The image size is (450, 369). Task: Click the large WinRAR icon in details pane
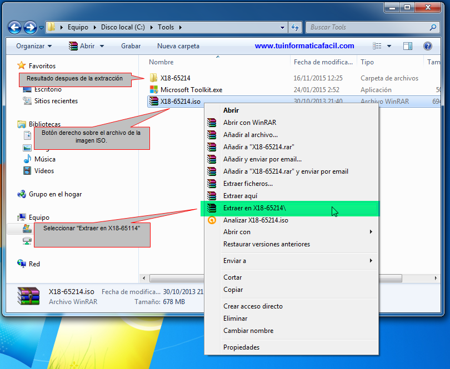tap(28, 296)
